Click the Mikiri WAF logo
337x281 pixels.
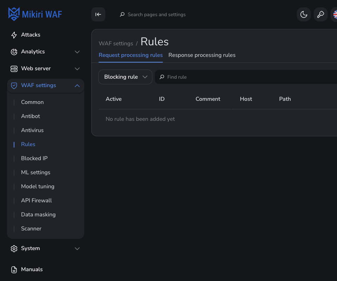(x=35, y=14)
